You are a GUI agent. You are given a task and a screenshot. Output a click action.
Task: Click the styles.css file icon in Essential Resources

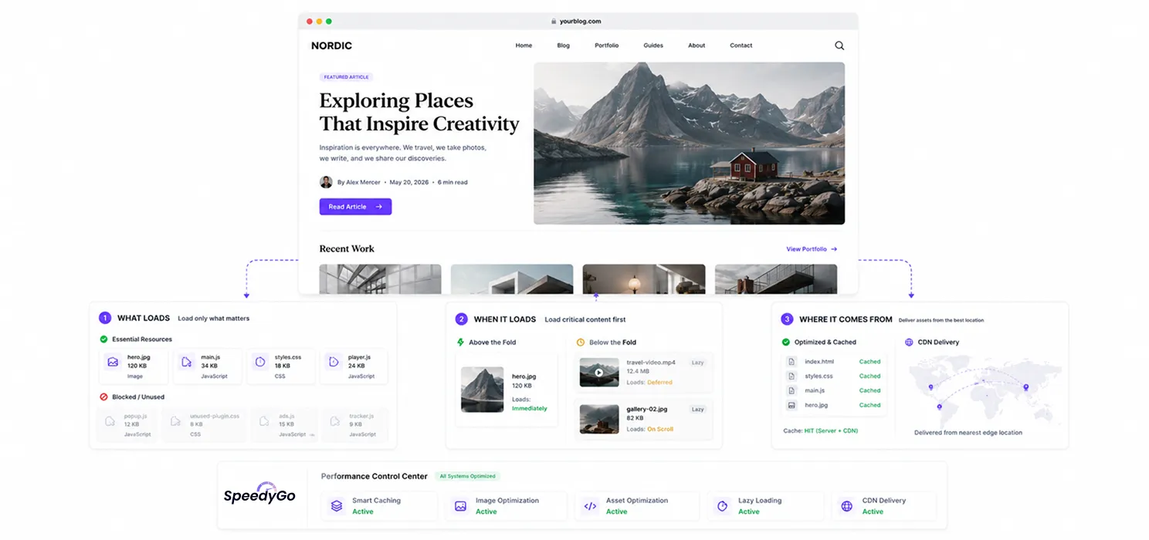coord(260,362)
